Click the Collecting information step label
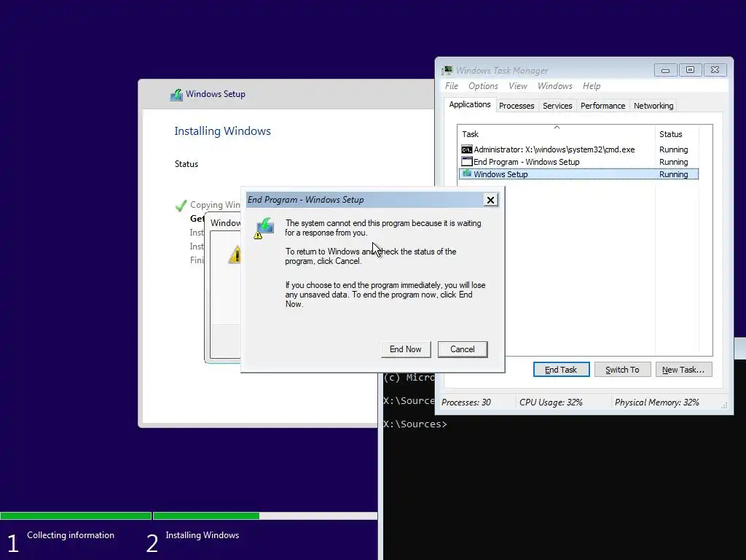The image size is (746, 560). [x=71, y=535]
